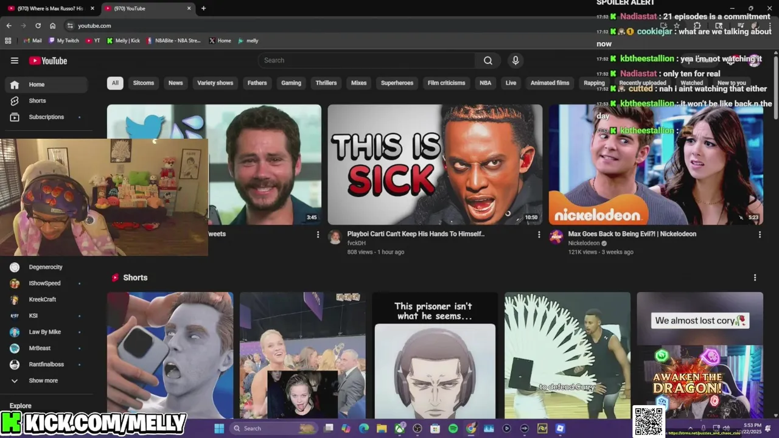This screenshot has height=438, width=779.
Task: Open KreekCraft subscription channel
Action: (x=46, y=299)
